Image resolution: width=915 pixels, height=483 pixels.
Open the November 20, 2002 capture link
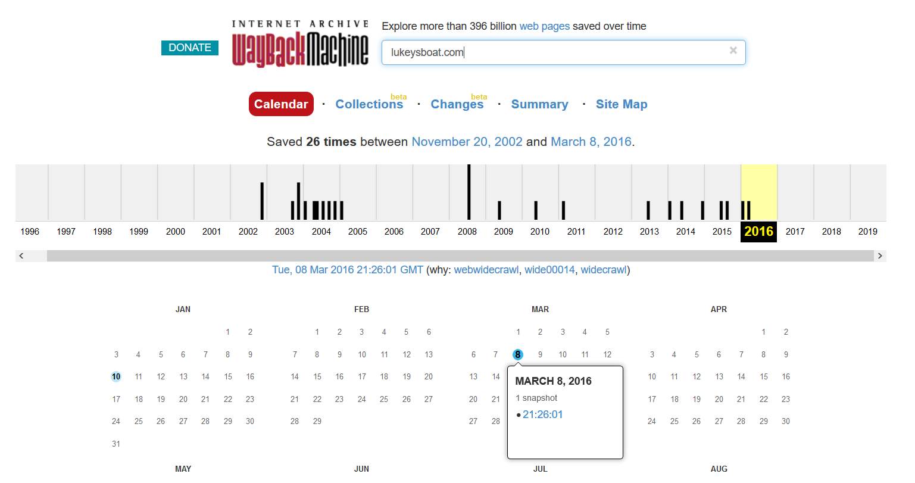467,142
